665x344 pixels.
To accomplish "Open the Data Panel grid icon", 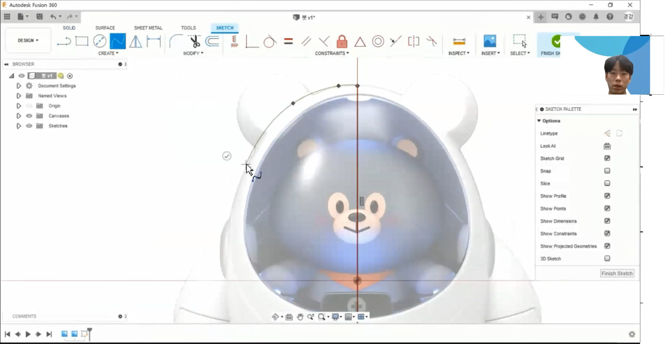I will coord(7,17).
